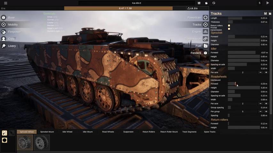Screen dimensions: 273x153
Task: Open the Powertrain gear icon
Action: tap(206, 18)
